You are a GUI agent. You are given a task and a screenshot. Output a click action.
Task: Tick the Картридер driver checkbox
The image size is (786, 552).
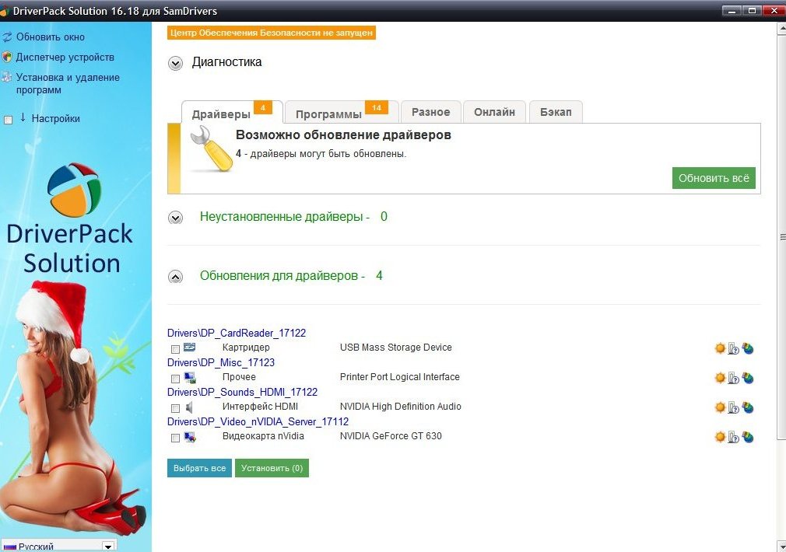point(175,349)
